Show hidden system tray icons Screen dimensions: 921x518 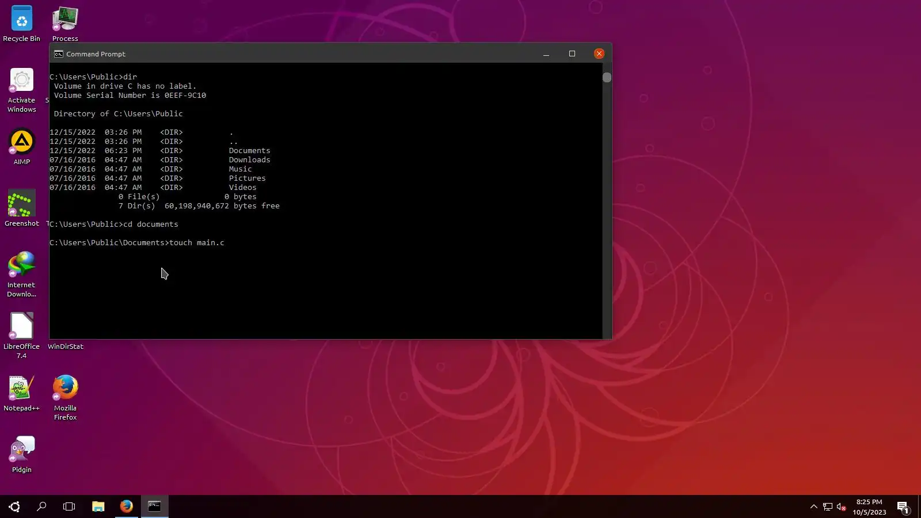click(814, 506)
